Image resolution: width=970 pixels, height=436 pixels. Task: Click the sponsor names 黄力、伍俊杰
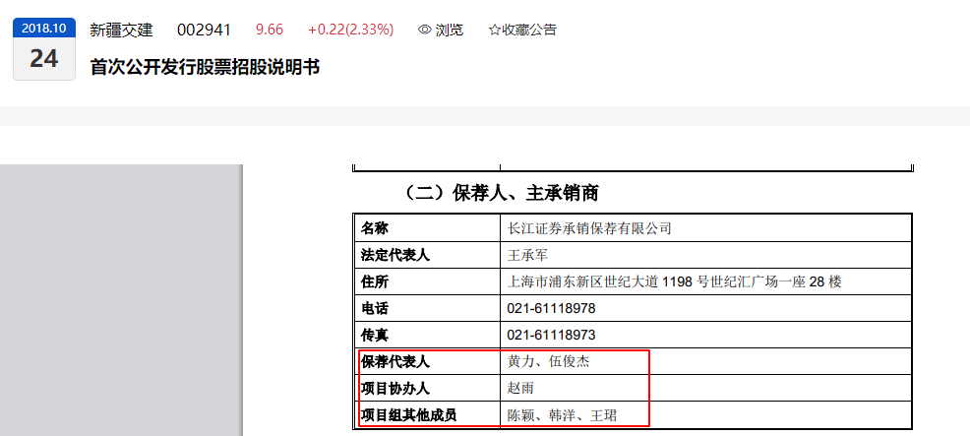548,361
